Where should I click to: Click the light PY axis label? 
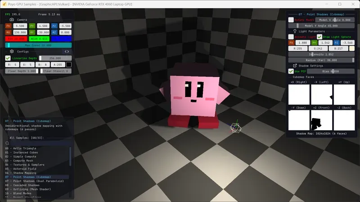(314, 43)
